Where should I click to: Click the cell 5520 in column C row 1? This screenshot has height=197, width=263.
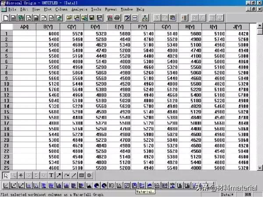coord(71,34)
